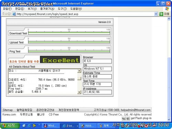Viewport: 172px width, 129px height.
Task: Open the Wind... taskbar window
Action: [51, 126]
